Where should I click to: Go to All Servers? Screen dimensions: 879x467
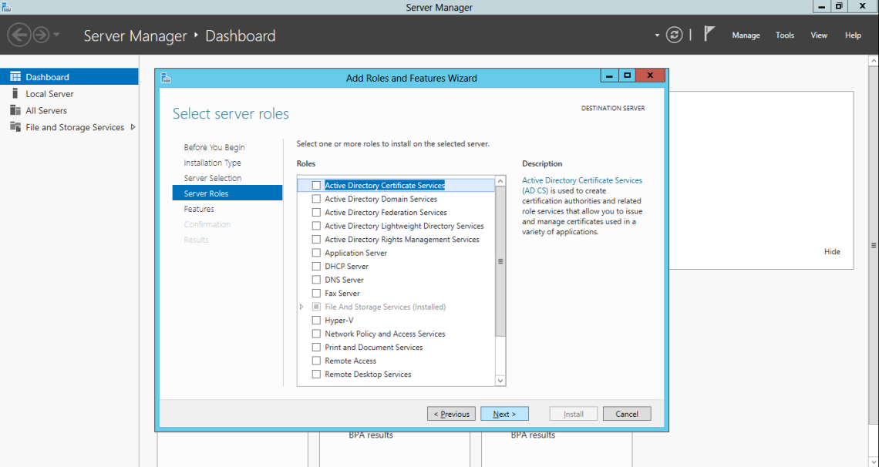point(69,110)
